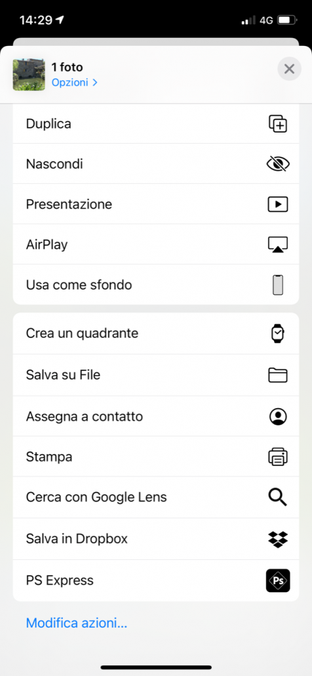Tap the AirPlay screen icon
This screenshot has width=312, height=676.
(277, 244)
